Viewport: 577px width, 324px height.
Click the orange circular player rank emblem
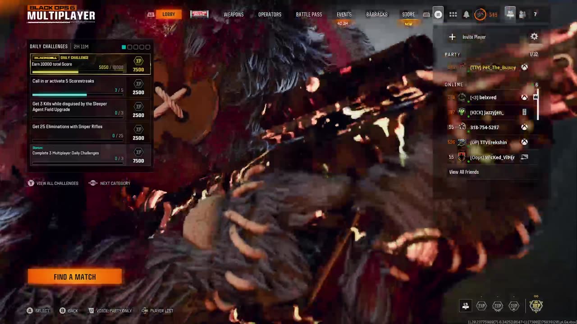[x=481, y=14]
